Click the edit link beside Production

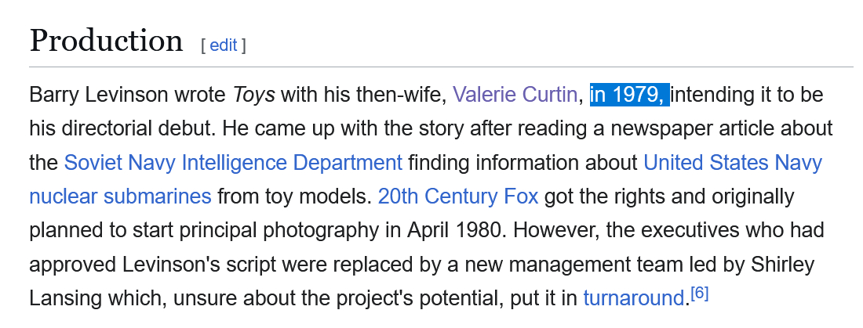pyautogui.click(x=223, y=45)
